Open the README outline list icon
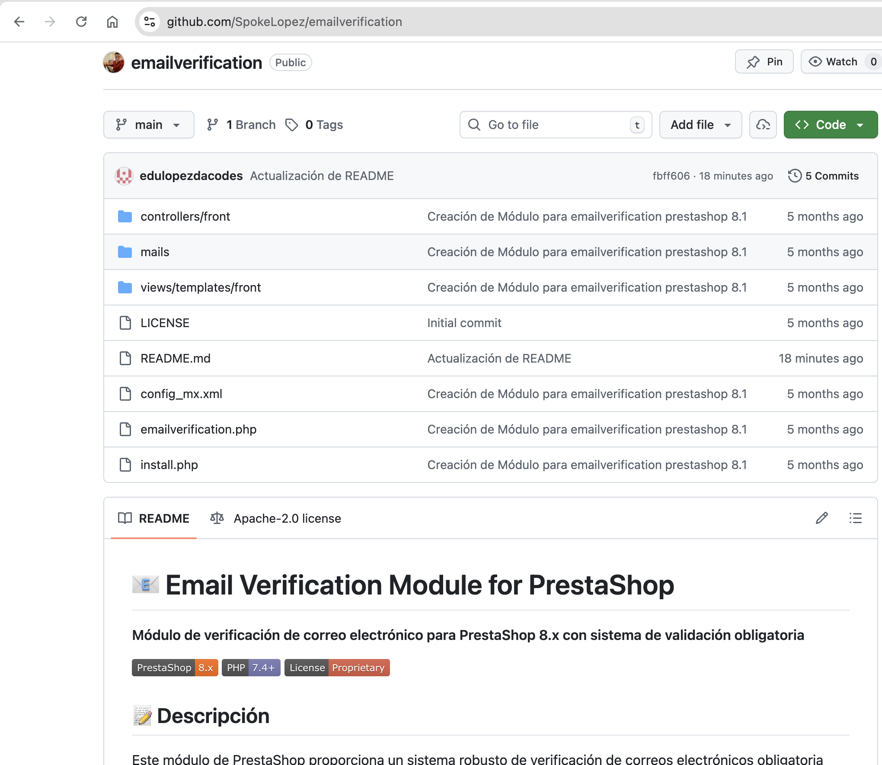 pos(855,518)
